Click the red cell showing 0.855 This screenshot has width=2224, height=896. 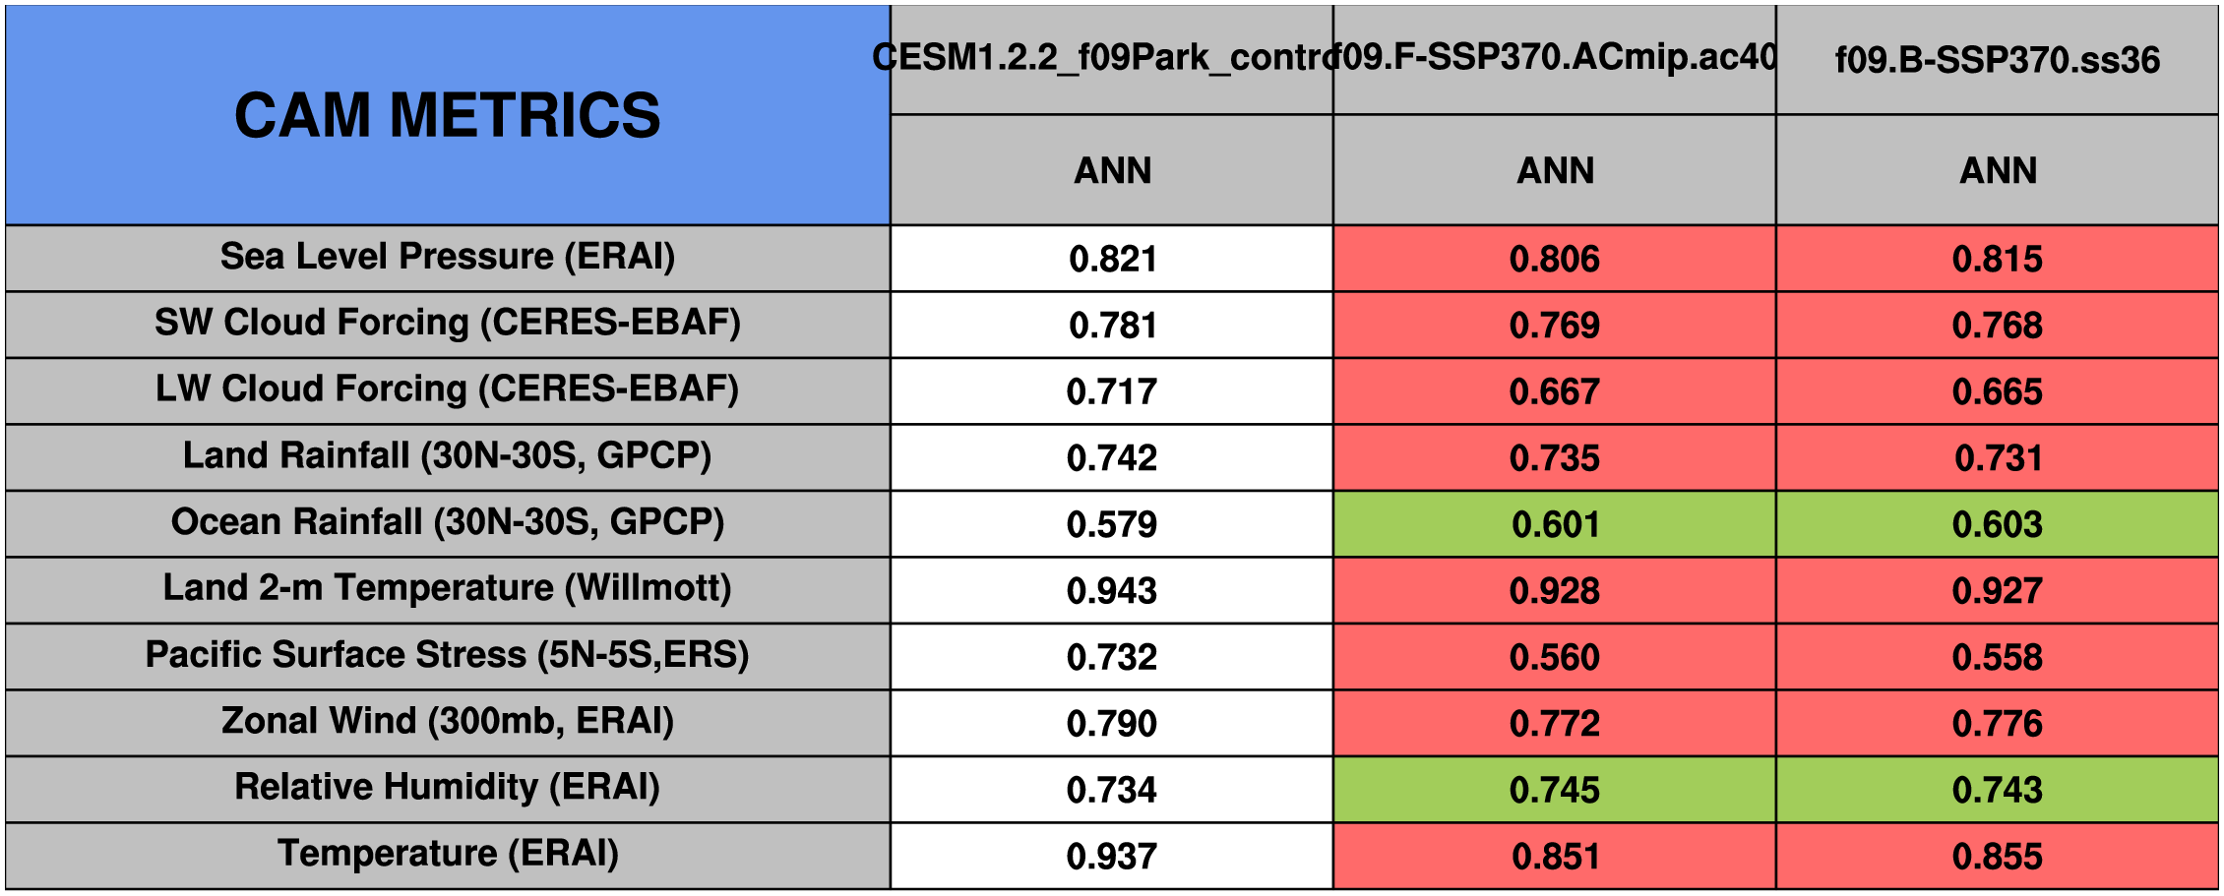(x=1998, y=857)
